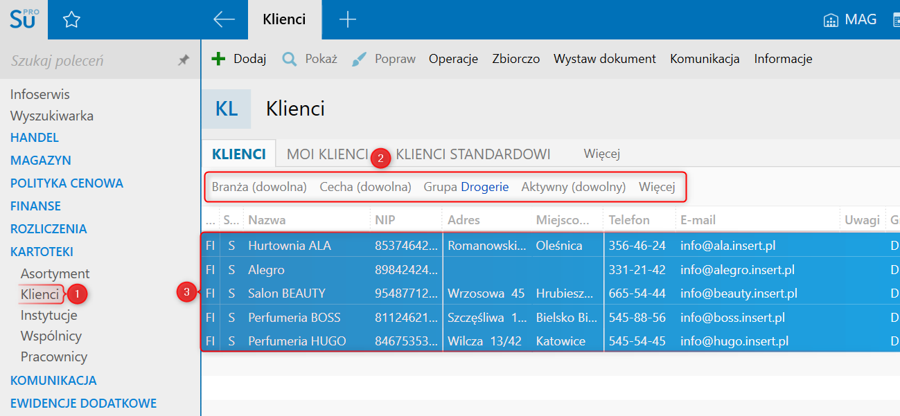Collapse the KARTOTEKI section

click(42, 251)
